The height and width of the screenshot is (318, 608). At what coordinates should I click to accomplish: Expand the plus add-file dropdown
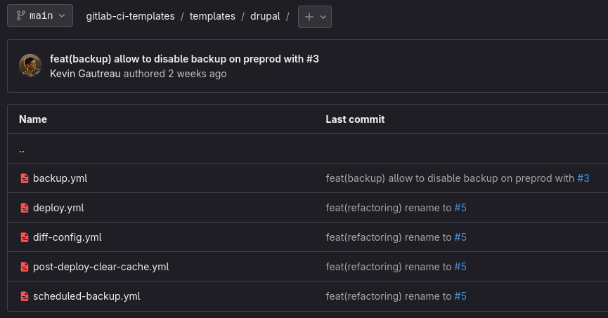point(314,17)
